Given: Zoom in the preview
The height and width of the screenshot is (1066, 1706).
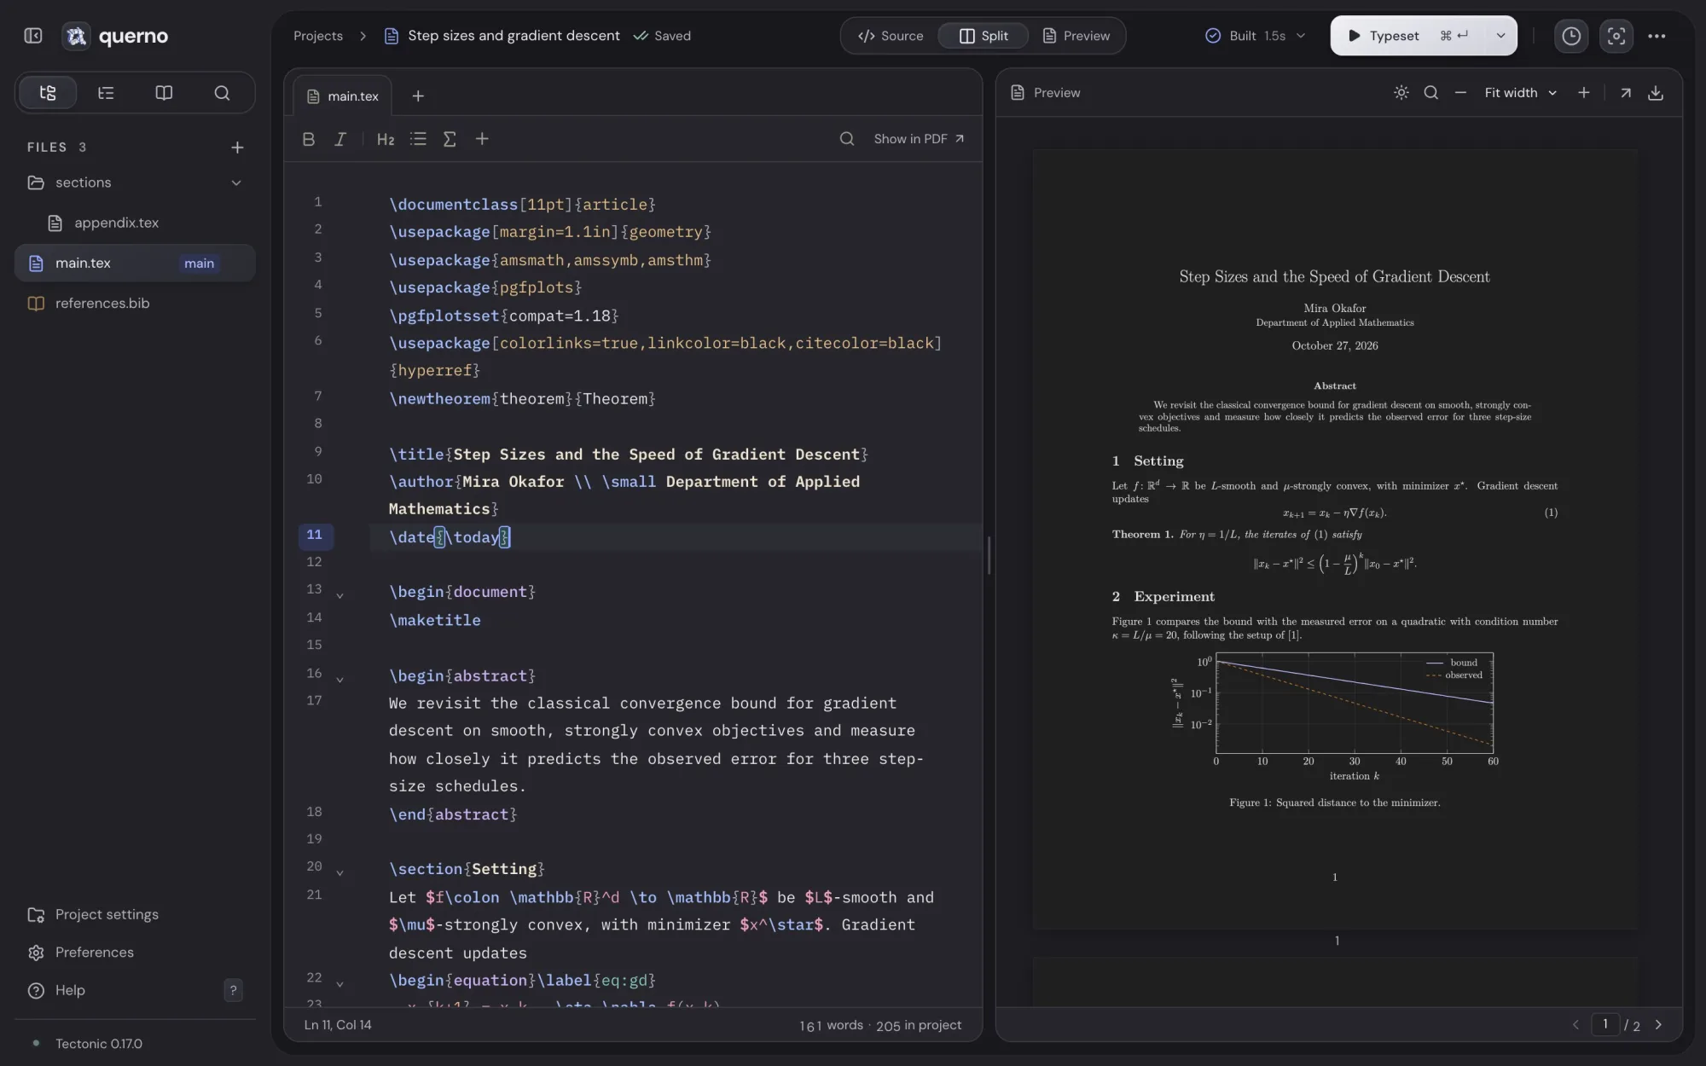Looking at the screenshot, I should pos(1583,93).
